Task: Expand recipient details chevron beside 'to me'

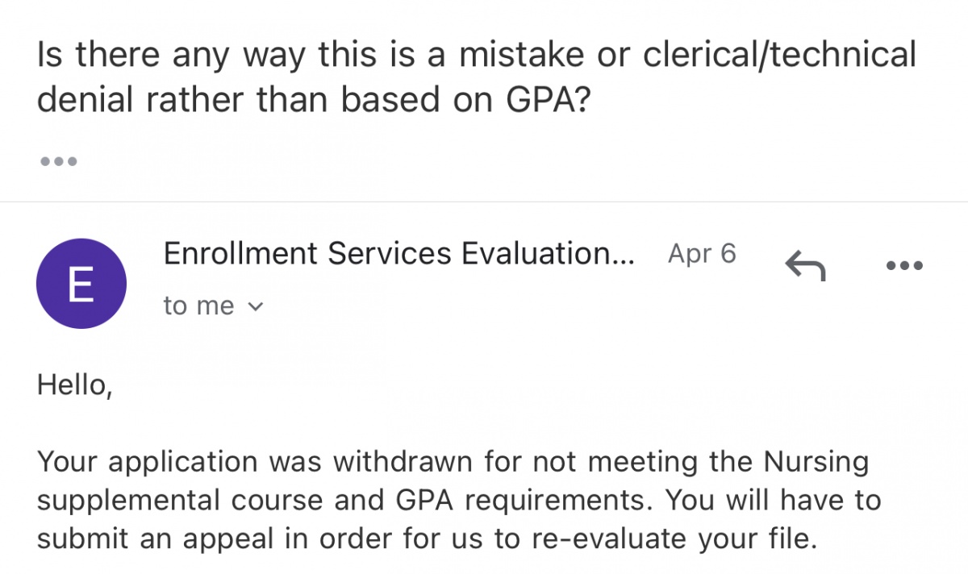Action: [256, 306]
